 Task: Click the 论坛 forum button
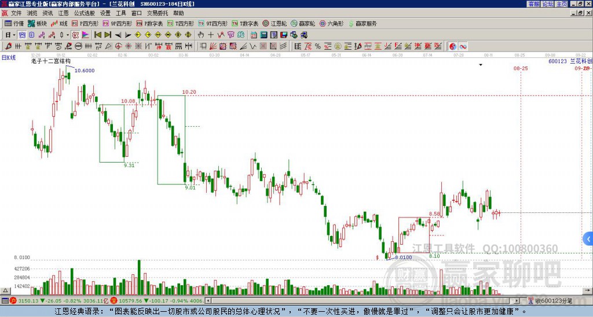(x=548, y=4)
